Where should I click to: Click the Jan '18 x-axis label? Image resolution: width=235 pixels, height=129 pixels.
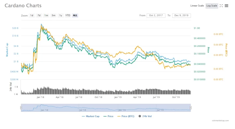point(40,97)
